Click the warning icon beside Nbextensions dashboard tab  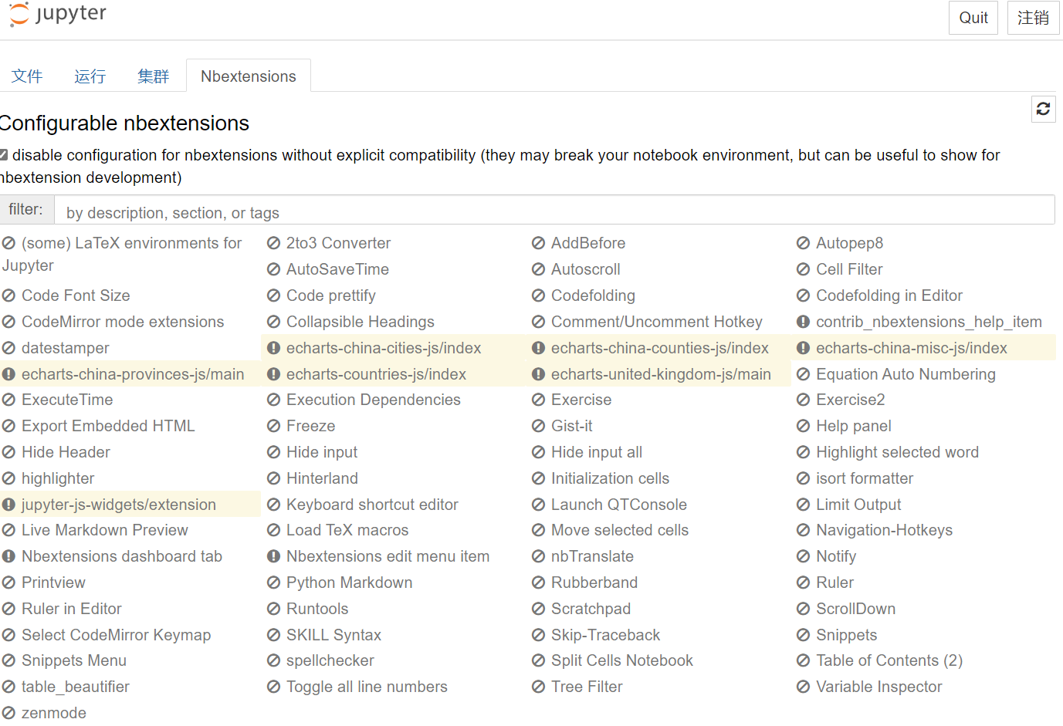coord(8,556)
